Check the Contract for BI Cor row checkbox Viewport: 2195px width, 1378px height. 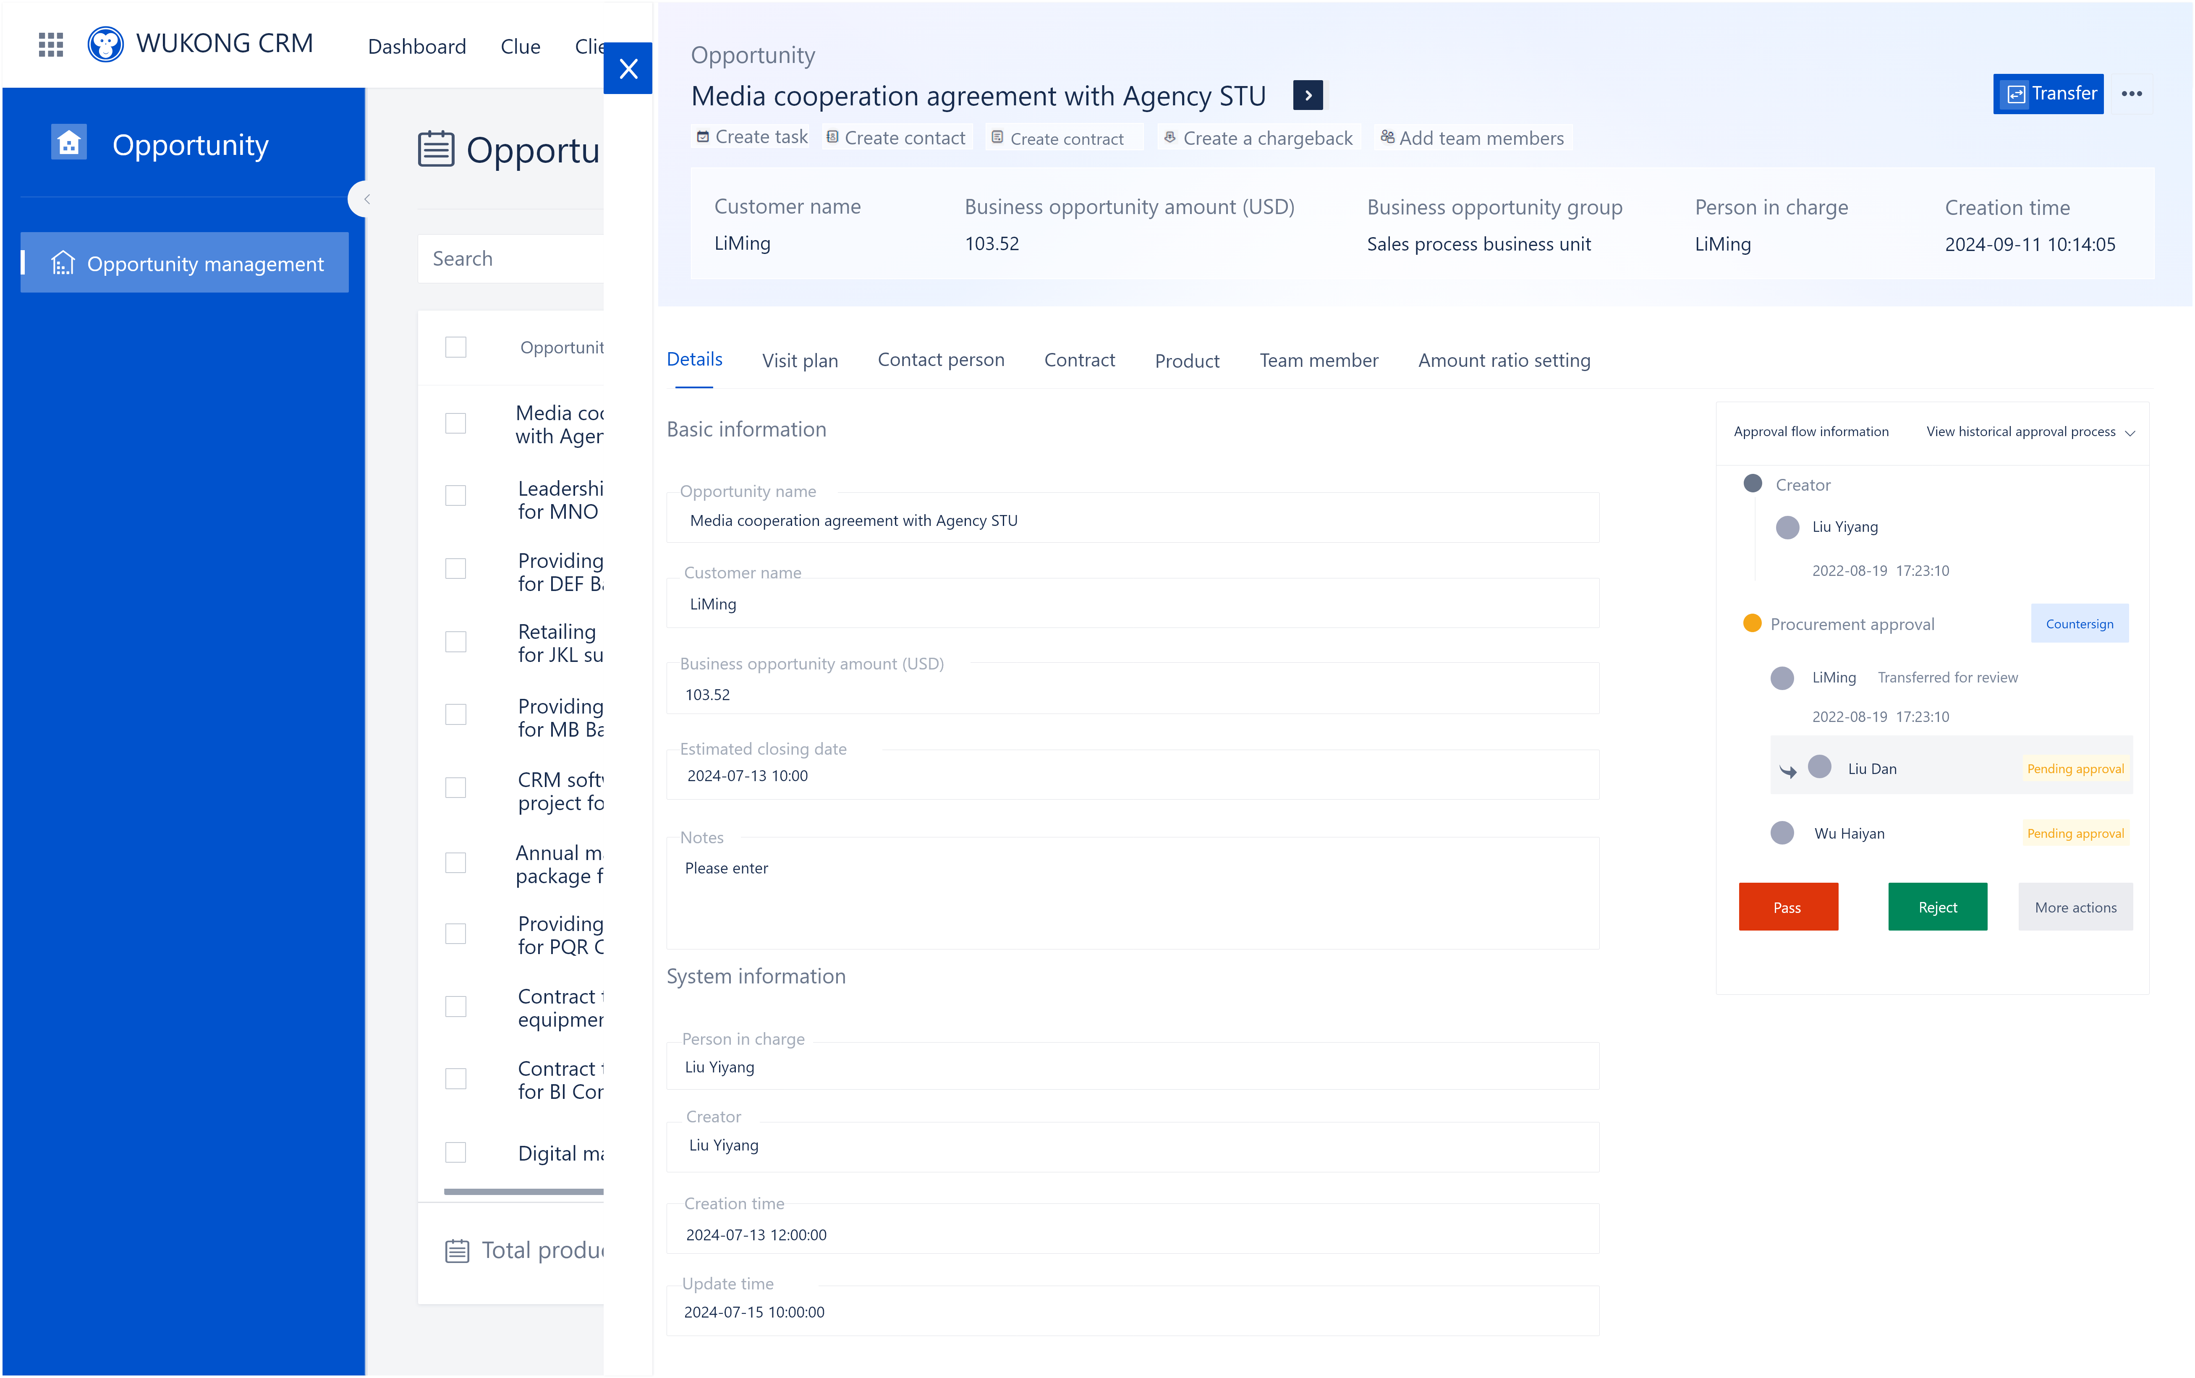point(455,1079)
